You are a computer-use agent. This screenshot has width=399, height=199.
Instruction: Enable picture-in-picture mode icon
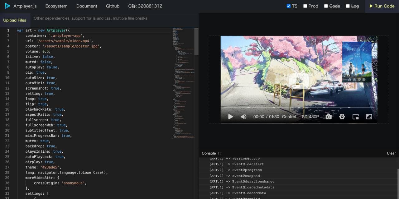[355, 117]
